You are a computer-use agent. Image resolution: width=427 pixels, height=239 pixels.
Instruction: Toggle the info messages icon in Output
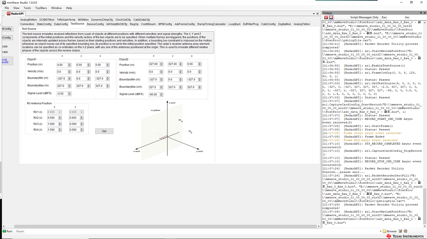[x=331, y=17]
